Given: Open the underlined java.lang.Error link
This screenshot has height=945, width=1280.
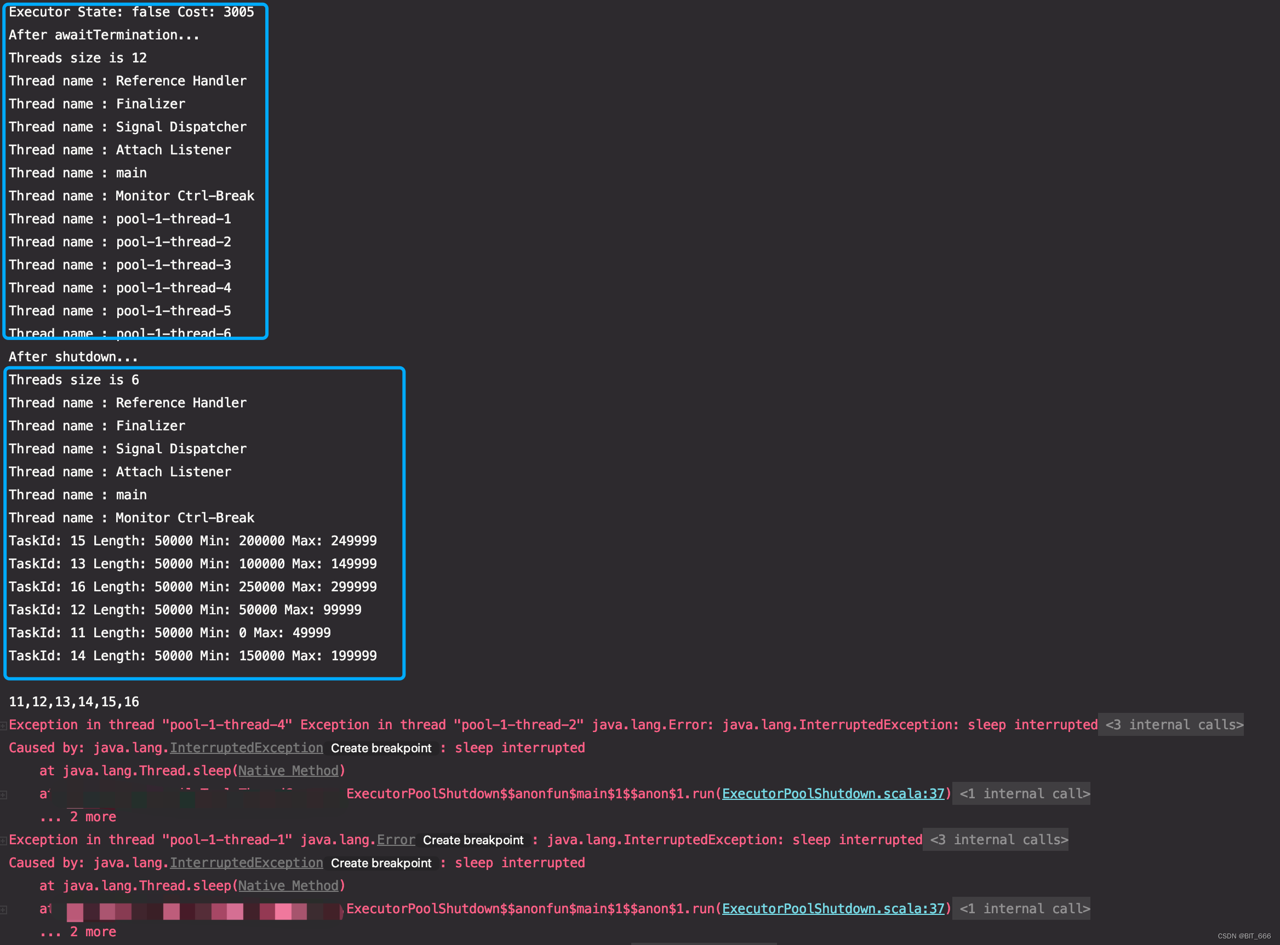Looking at the screenshot, I should click(x=396, y=840).
